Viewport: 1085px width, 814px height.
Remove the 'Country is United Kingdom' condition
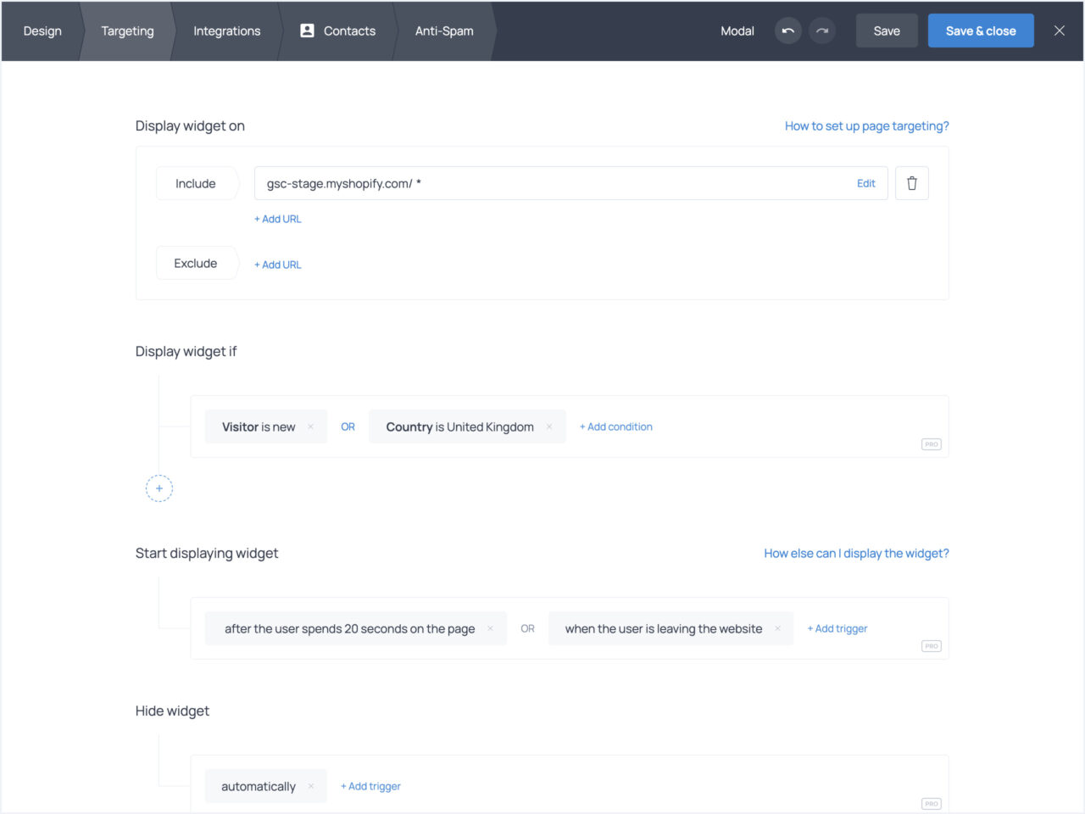point(549,427)
